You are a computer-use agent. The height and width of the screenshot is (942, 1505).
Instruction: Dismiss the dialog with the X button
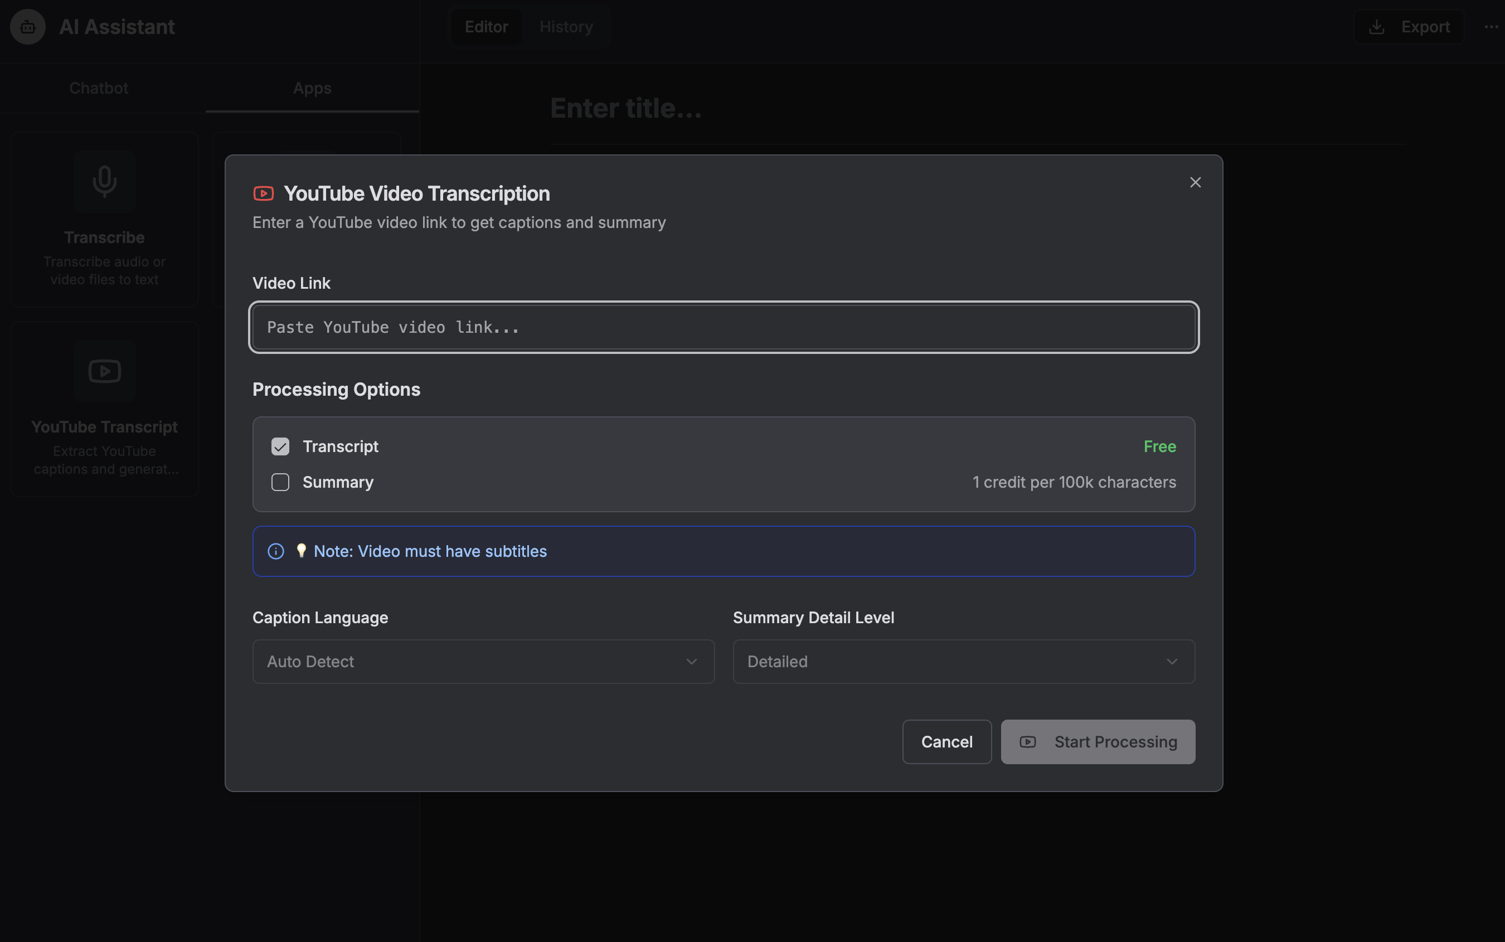[1196, 182]
